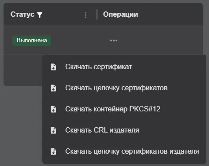Click the Статус column header label
Viewport: 209px width, 166px height.
click(22, 15)
